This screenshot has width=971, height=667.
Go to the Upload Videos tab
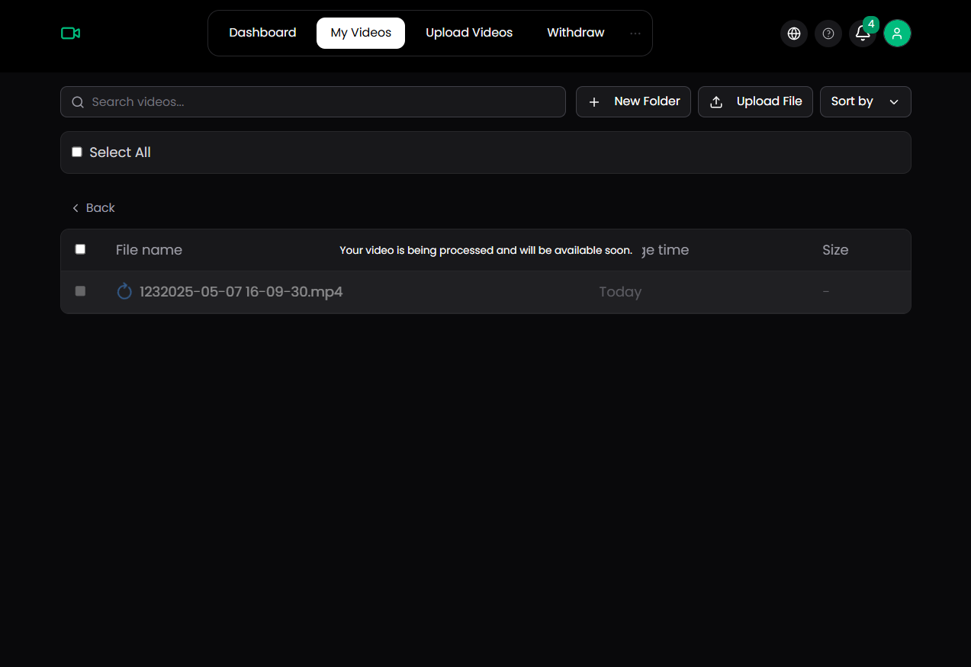[469, 33]
